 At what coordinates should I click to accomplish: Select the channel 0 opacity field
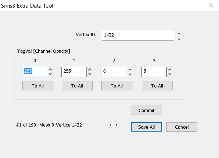35,72
